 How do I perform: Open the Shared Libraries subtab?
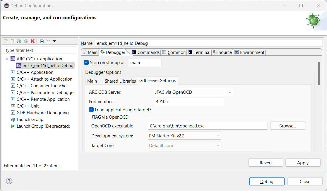click(x=120, y=81)
